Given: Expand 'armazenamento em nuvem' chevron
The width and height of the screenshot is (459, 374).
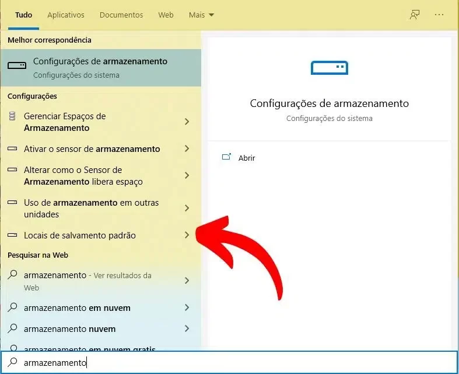Looking at the screenshot, I should click(x=187, y=307).
